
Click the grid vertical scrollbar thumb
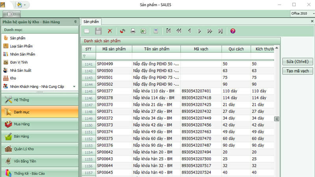[277, 119]
